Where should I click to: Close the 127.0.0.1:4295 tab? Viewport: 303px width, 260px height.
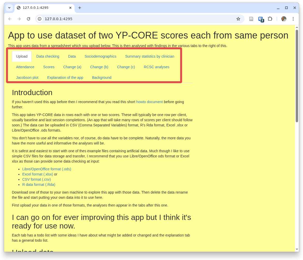point(70,8)
